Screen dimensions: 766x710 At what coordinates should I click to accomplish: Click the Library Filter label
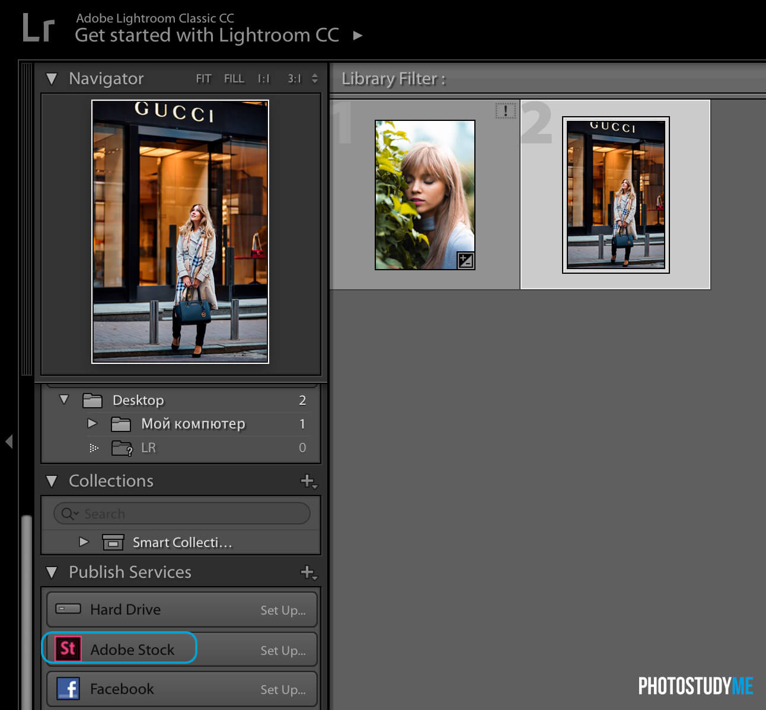(x=393, y=79)
